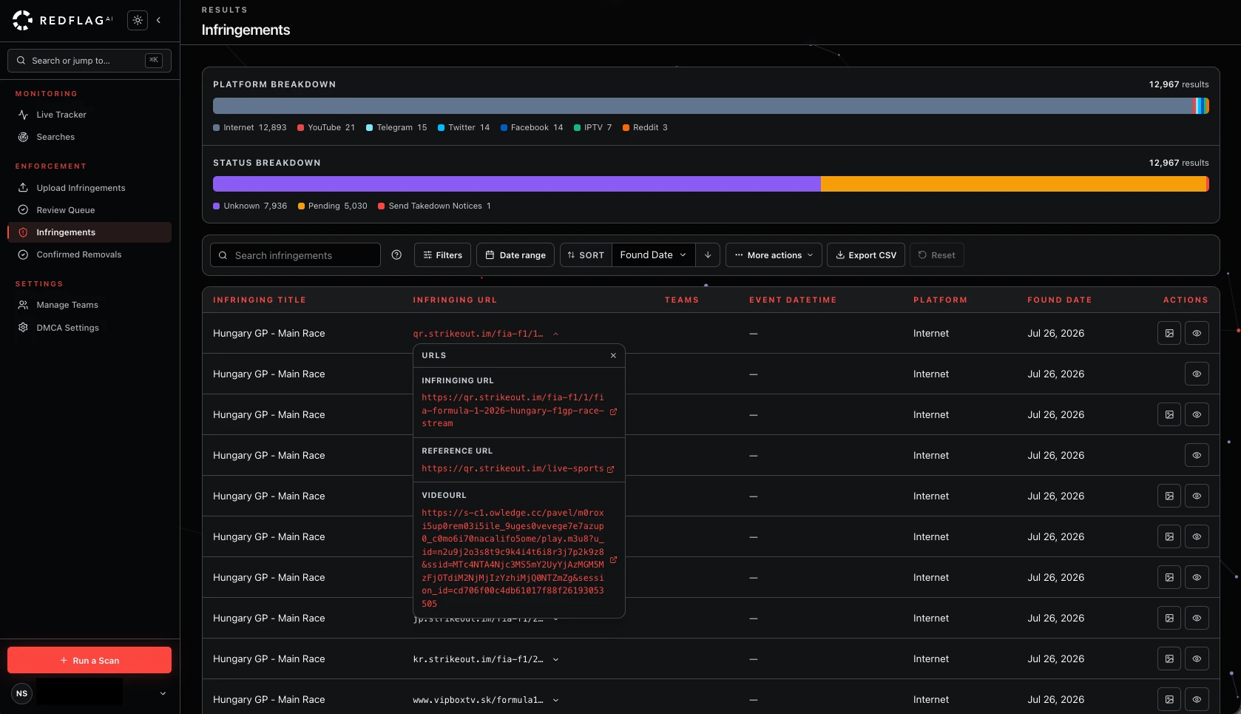Expand the www.vipboxtv.sk URL chevron
The image size is (1241, 714).
(555, 701)
